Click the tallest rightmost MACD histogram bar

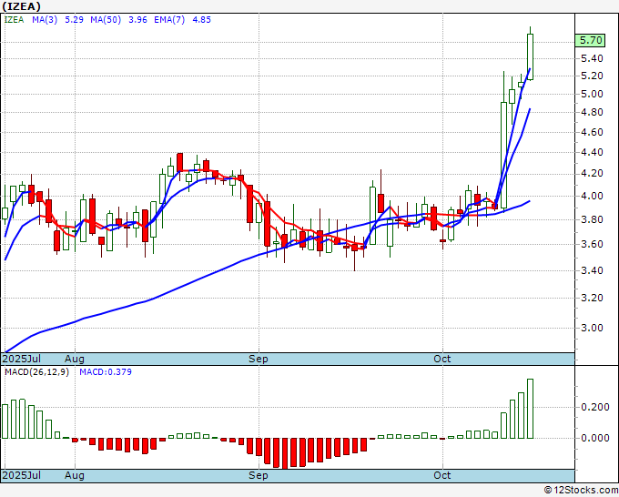530,408
